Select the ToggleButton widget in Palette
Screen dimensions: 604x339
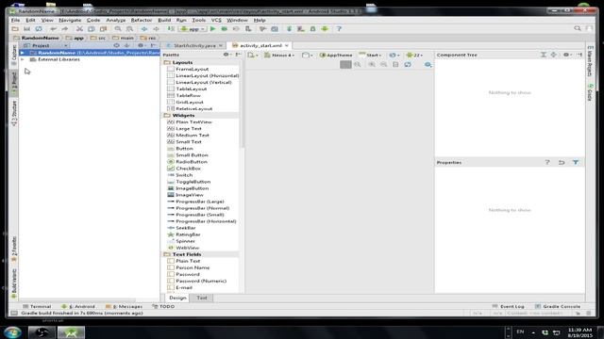pos(193,182)
